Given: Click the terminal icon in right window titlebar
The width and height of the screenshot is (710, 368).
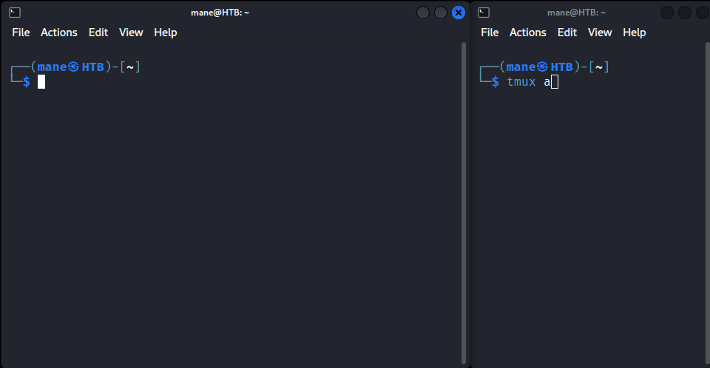Looking at the screenshot, I should pos(484,13).
